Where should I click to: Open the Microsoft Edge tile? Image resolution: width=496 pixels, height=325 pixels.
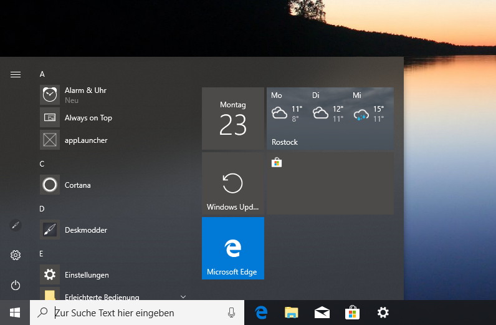pyautogui.click(x=233, y=248)
